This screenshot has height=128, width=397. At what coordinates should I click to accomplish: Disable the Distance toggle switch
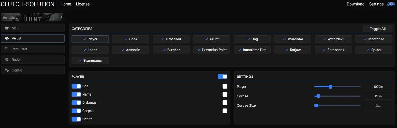tap(76, 102)
